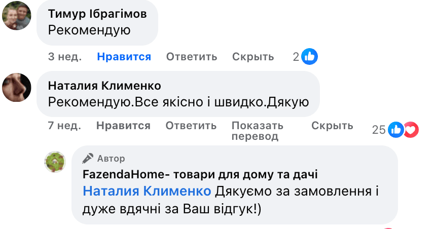Toggle Нравится on Наталия's comment
The width and height of the screenshot is (434, 229).
pos(123,126)
